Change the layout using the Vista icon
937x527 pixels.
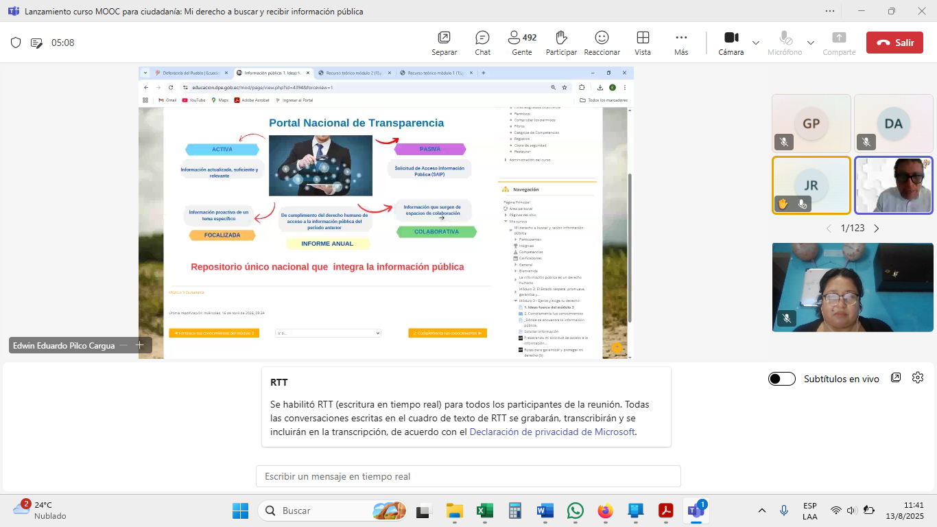(643, 43)
